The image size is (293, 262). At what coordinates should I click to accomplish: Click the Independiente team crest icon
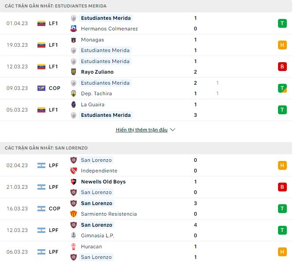pyautogui.click(x=74, y=171)
